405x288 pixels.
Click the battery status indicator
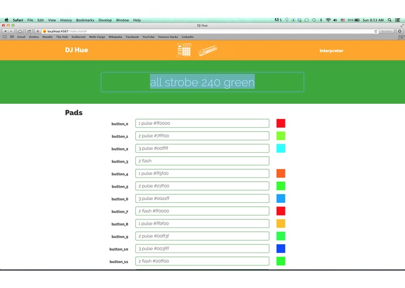354,20
